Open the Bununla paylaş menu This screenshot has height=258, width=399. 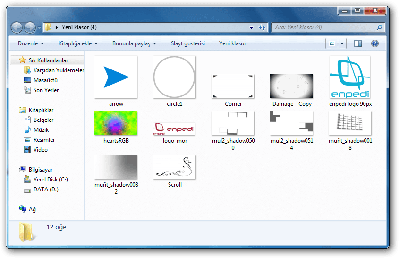135,43
